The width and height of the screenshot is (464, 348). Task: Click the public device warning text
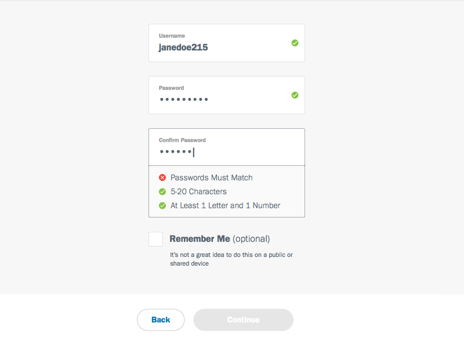pyautogui.click(x=231, y=259)
